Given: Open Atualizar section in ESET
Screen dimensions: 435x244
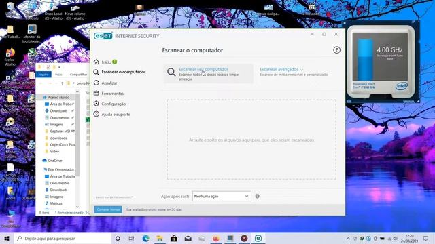Looking at the screenshot, I should click(x=109, y=83).
